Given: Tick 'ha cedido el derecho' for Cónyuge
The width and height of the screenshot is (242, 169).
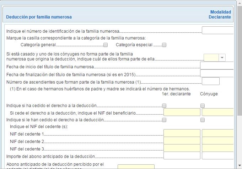Looking at the screenshot, I should [203, 106].
